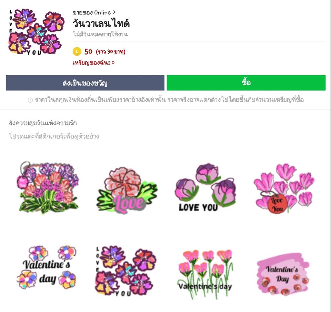The width and height of the screenshot is (331, 312).
Task: Preview the Valentine's day four-flowers sticker
Action: (47, 267)
